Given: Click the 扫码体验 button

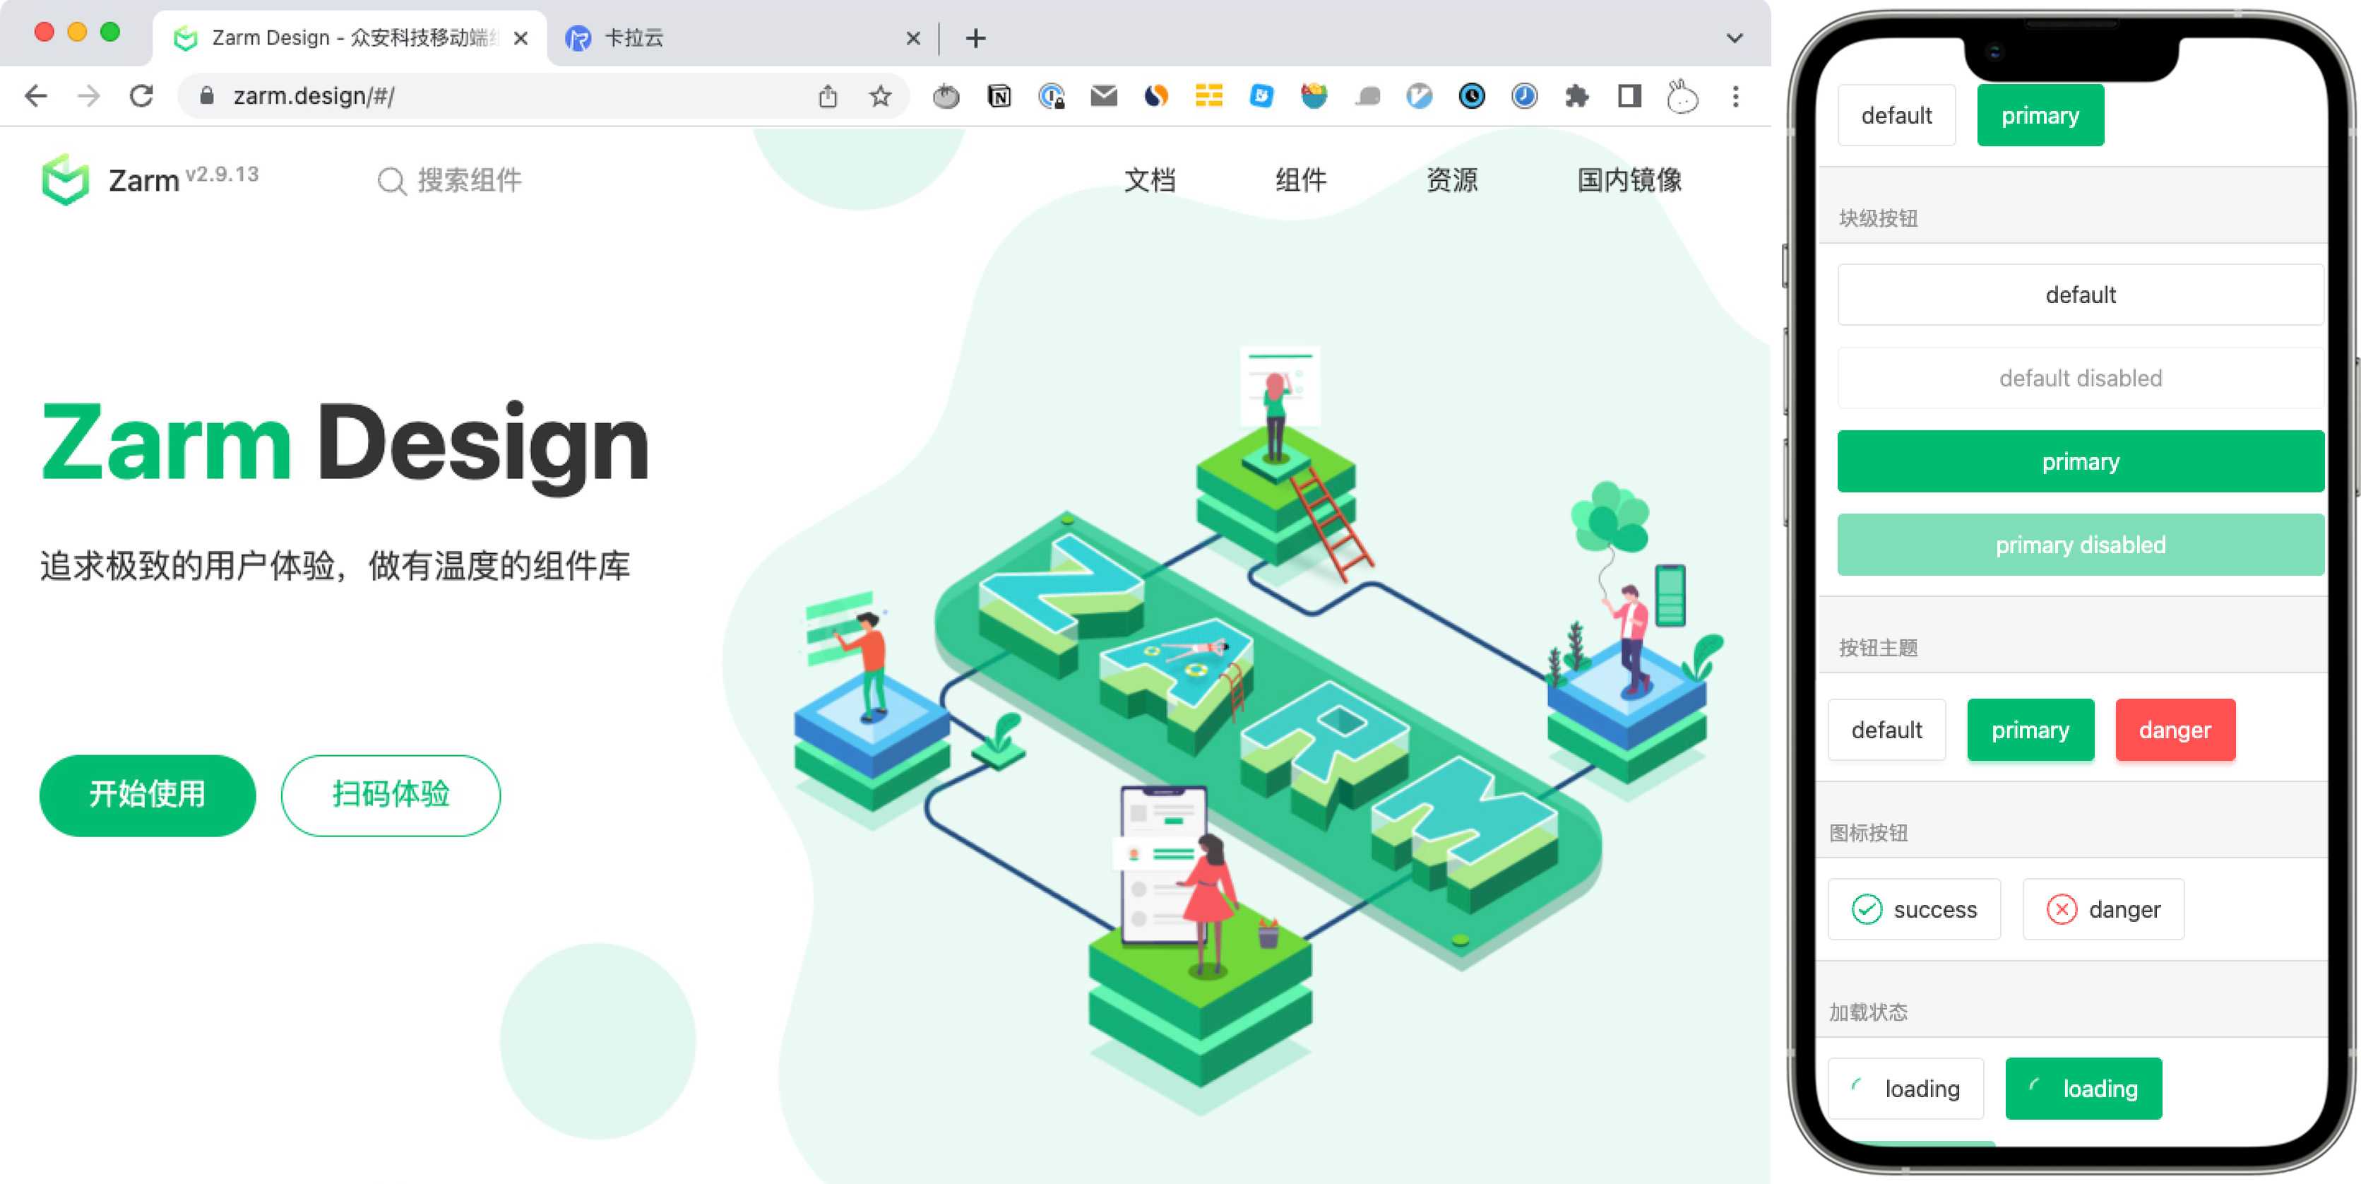Looking at the screenshot, I should click(x=391, y=794).
